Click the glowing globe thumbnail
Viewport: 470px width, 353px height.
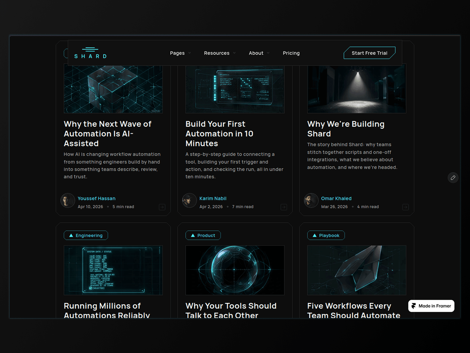coord(235,270)
